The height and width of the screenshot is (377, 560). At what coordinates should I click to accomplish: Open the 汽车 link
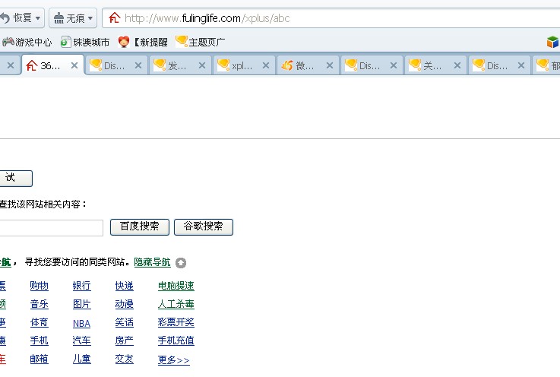click(x=82, y=341)
